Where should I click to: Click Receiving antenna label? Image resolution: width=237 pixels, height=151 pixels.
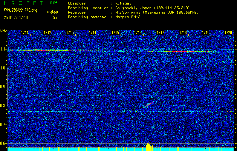point(87,17)
